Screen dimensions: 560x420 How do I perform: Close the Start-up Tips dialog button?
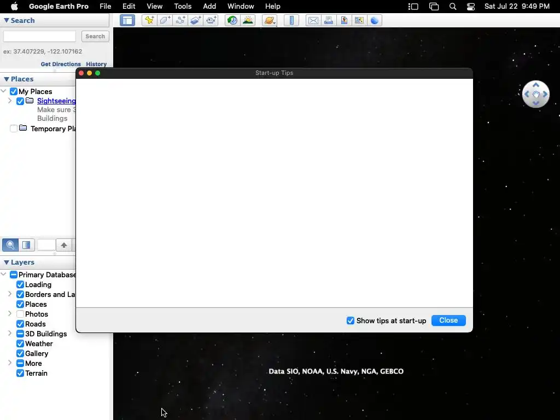(448, 320)
